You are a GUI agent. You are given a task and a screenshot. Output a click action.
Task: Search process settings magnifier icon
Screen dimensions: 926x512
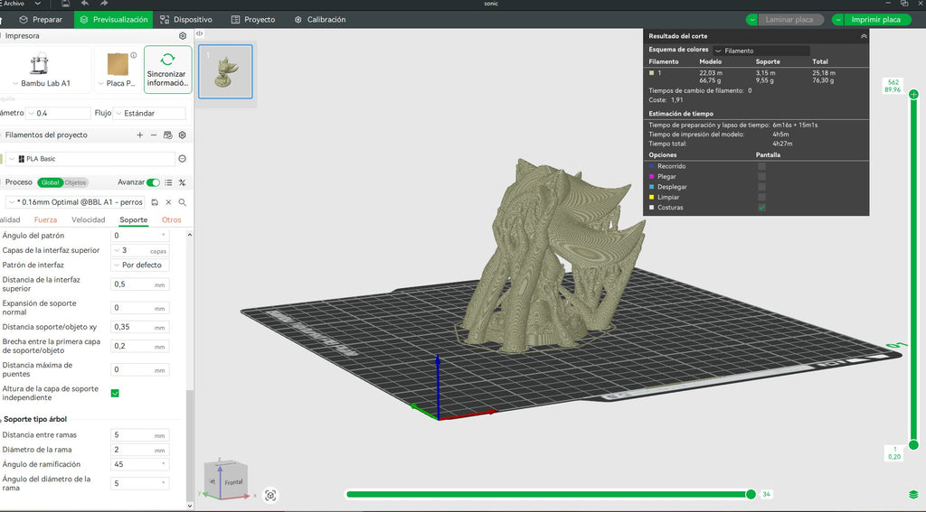183,202
